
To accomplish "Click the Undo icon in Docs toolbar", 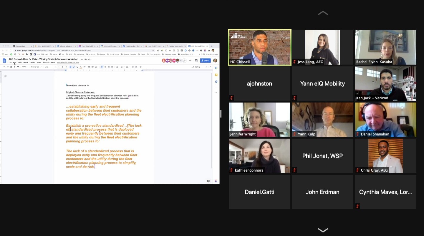I will (4, 67).
